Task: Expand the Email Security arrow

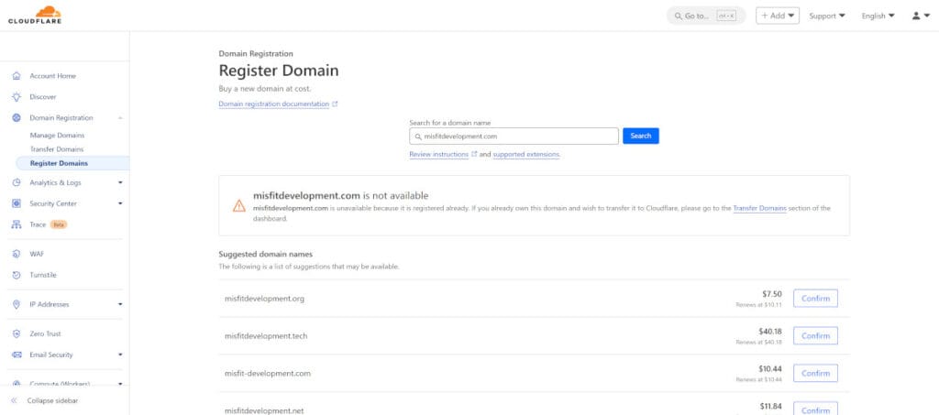Action: coord(120,355)
